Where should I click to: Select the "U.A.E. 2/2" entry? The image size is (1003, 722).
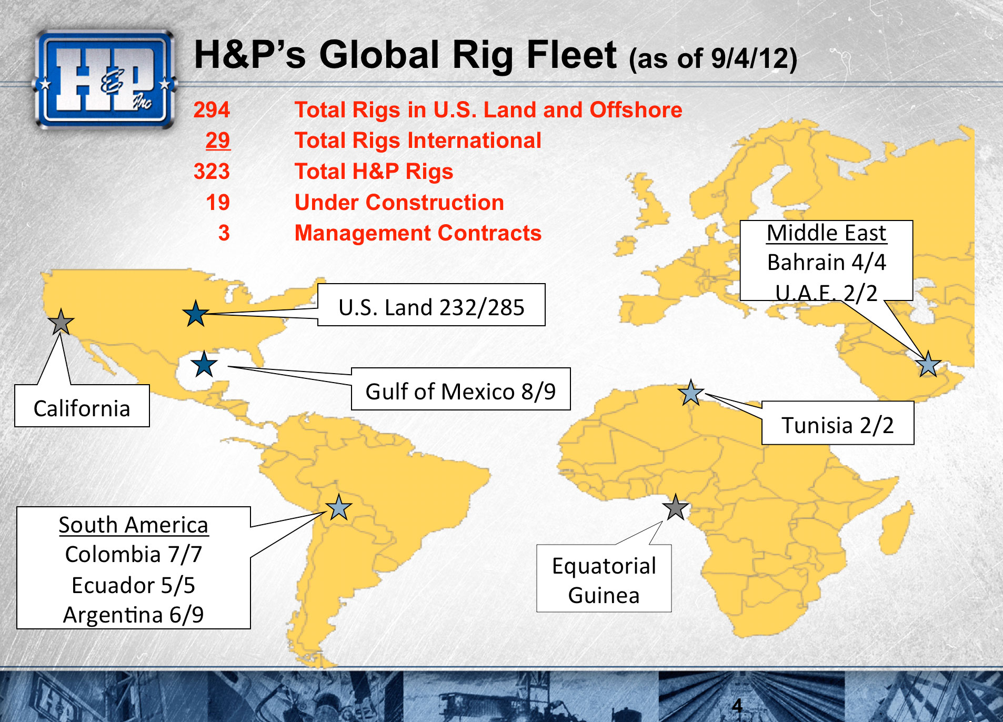pos(826,293)
